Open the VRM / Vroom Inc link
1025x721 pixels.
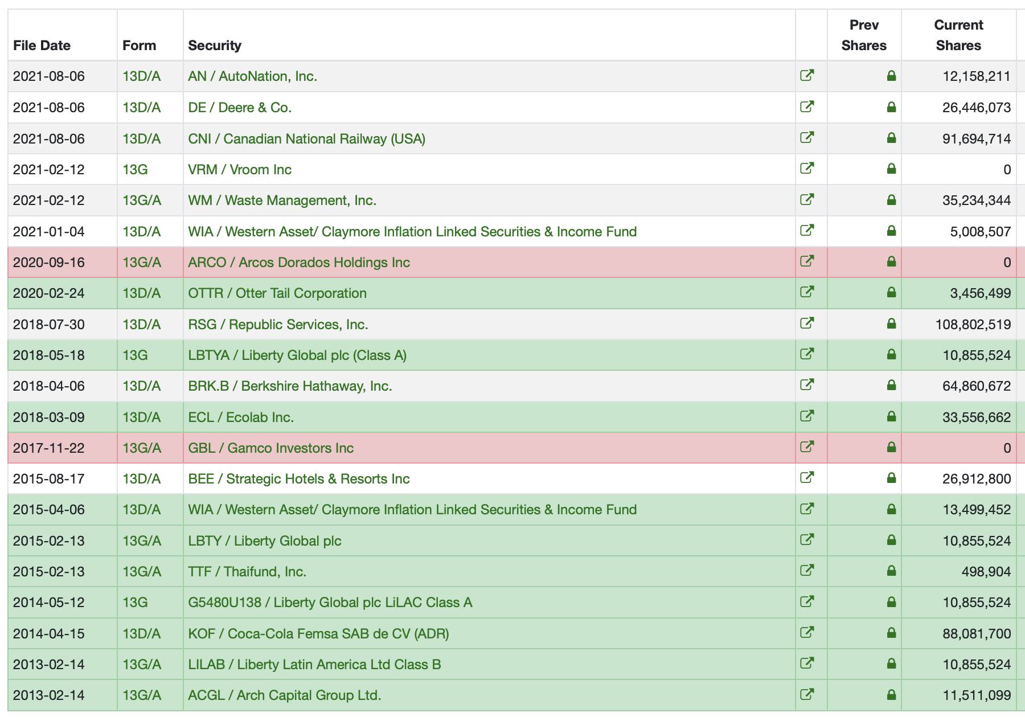pyautogui.click(x=240, y=170)
